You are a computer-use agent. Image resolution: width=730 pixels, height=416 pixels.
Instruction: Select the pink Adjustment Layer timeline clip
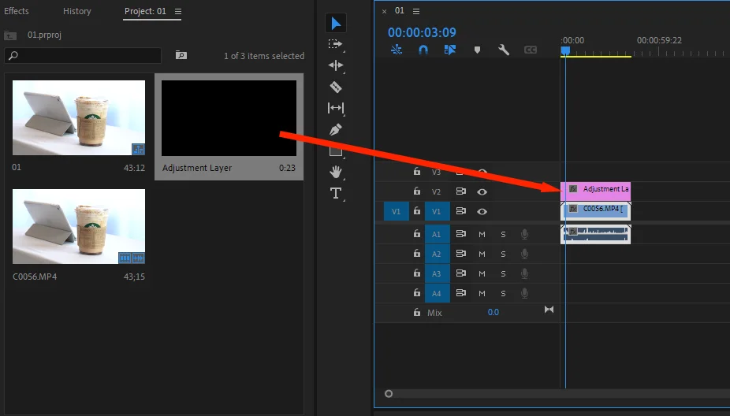(x=596, y=191)
